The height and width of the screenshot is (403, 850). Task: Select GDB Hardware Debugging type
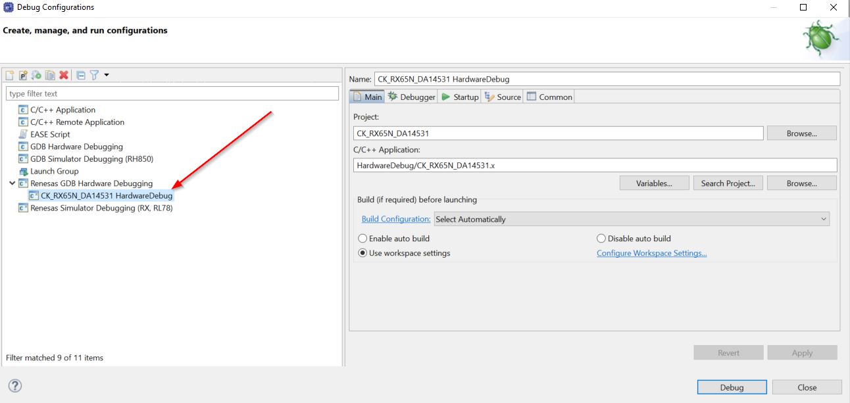coord(76,147)
